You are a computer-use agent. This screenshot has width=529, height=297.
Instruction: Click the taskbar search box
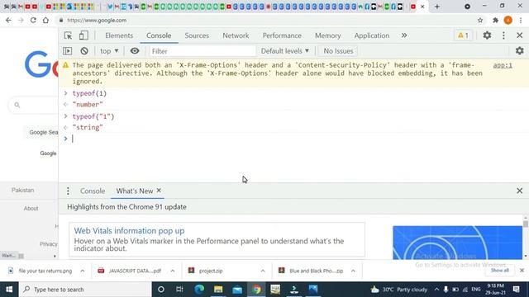pos(85,290)
